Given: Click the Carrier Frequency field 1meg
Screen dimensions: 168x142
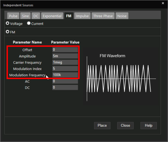Looking at the screenshot, I should (65, 62).
